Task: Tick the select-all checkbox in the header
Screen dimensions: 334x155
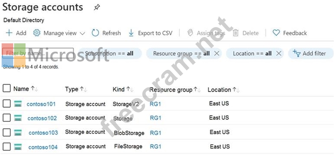Action: click(x=7, y=88)
